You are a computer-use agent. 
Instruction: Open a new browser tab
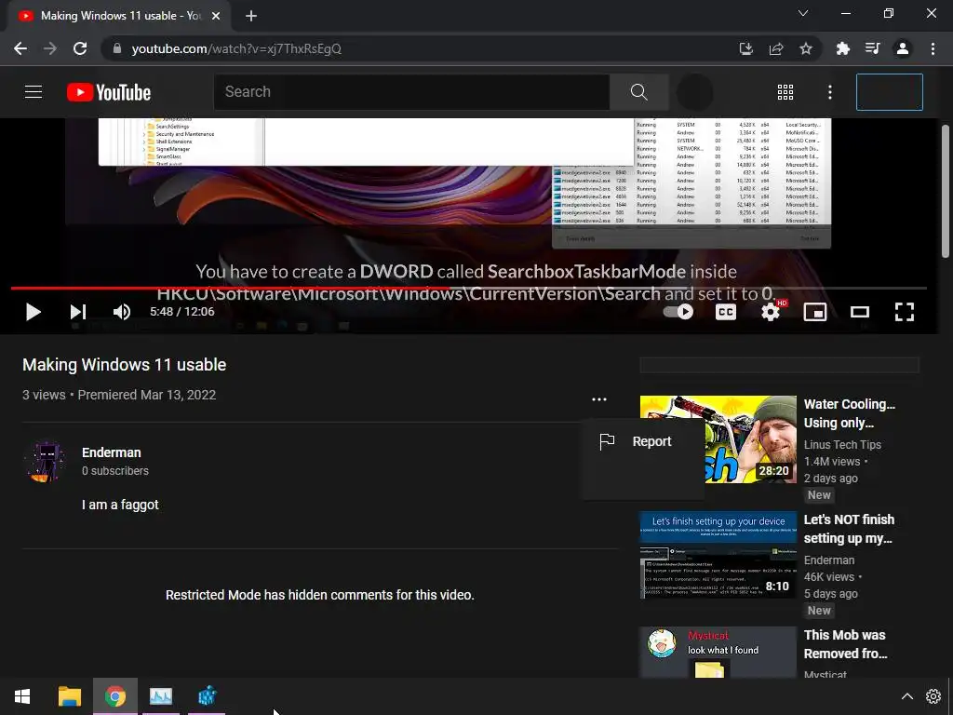[251, 16]
